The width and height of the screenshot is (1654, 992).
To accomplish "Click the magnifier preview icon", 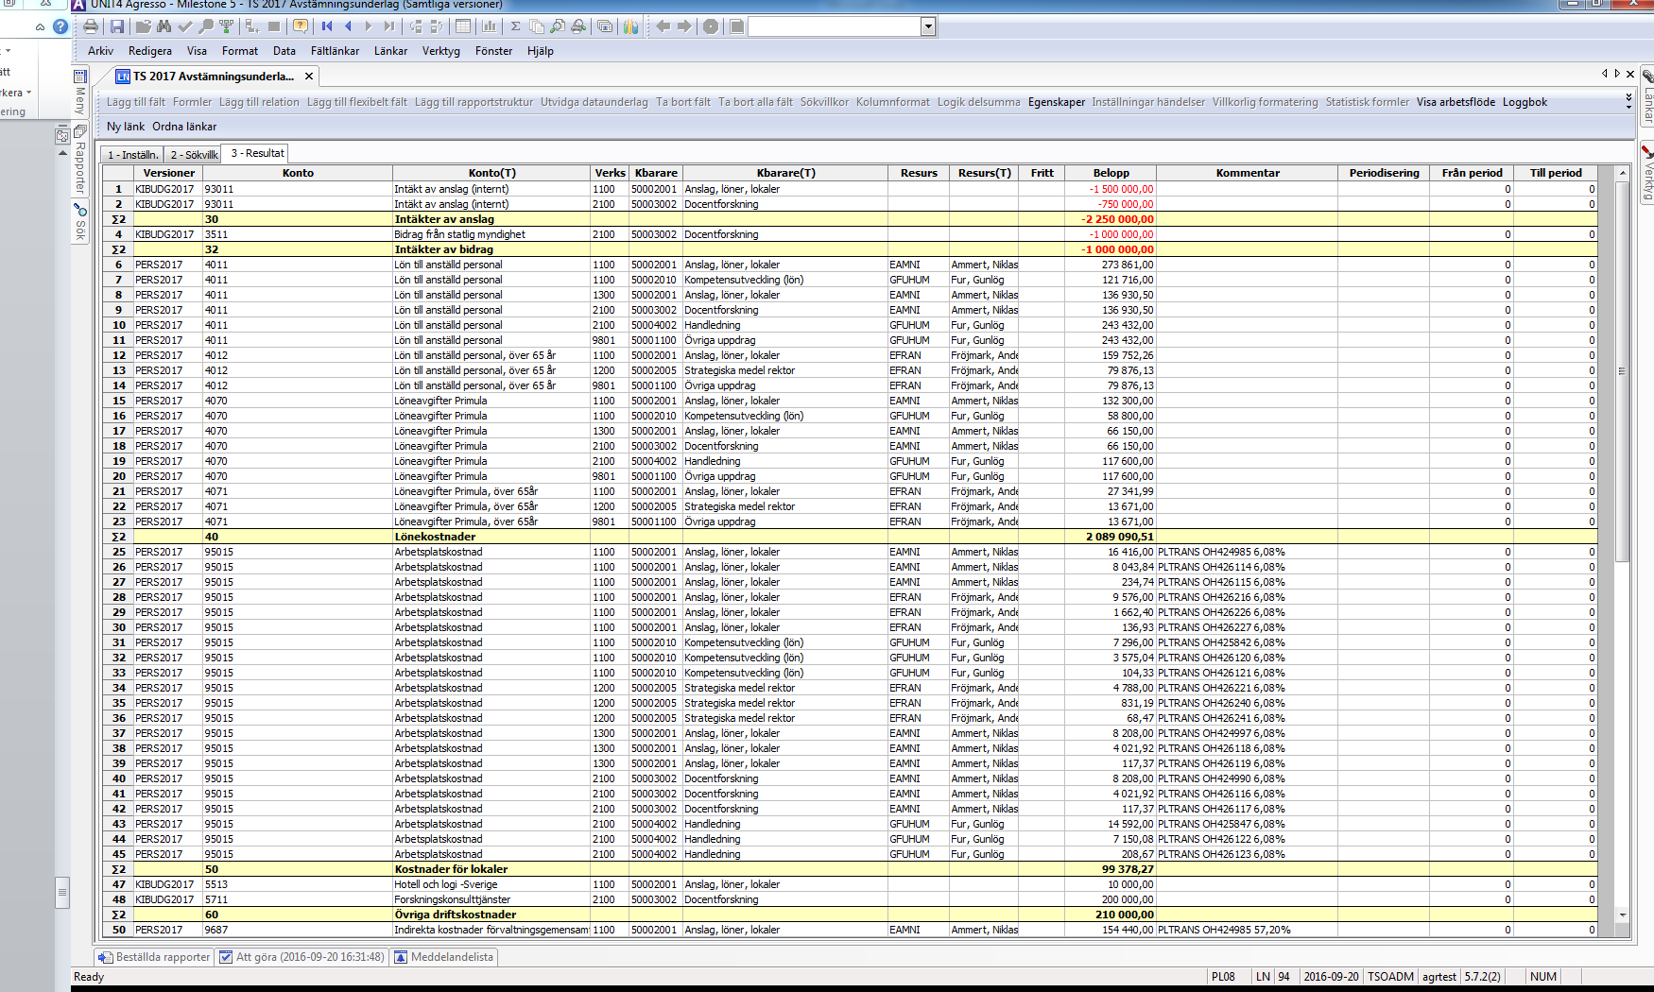I will (x=558, y=26).
